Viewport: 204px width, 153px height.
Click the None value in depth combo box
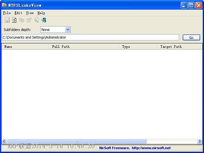coord(46,30)
